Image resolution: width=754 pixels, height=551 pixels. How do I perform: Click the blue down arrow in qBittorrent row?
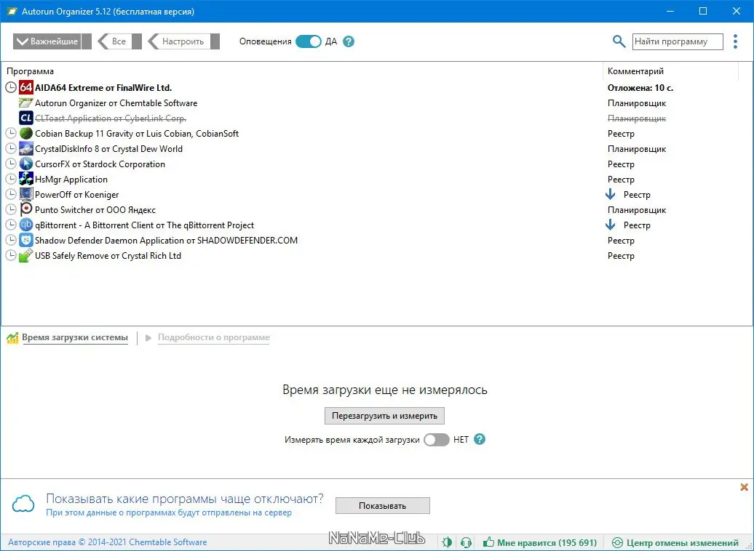coord(610,225)
